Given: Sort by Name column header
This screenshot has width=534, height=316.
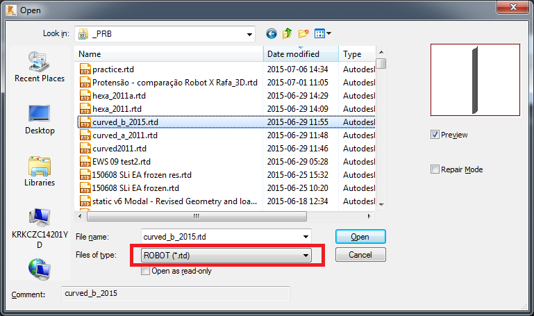Looking at the screenshot, I should coord(169,54).
